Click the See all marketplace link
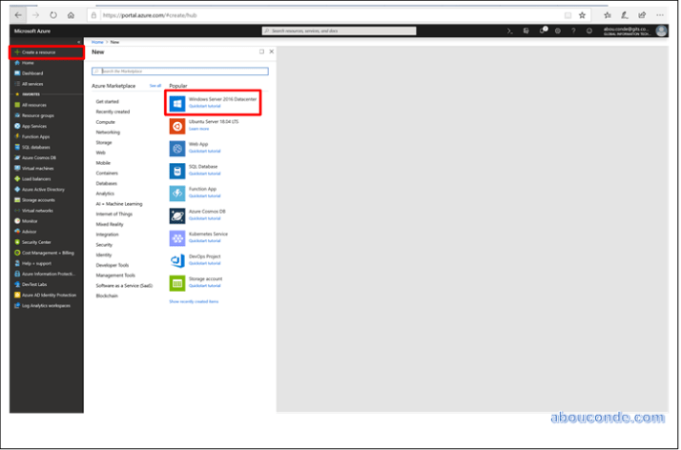The image size is (681, 450). pos(155,86)
